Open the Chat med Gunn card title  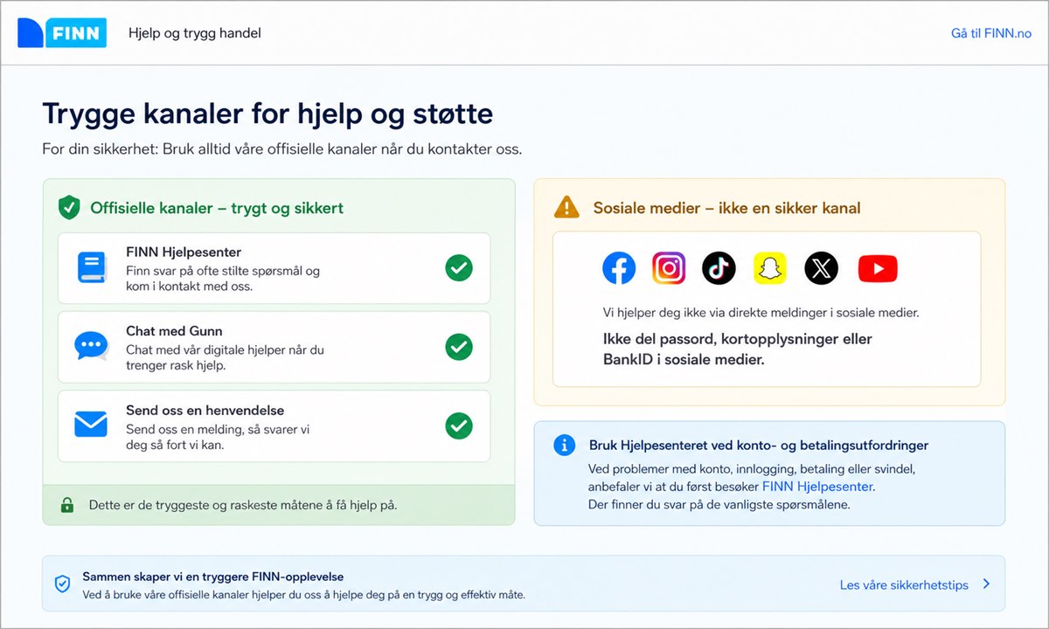(x=174, y=331)
